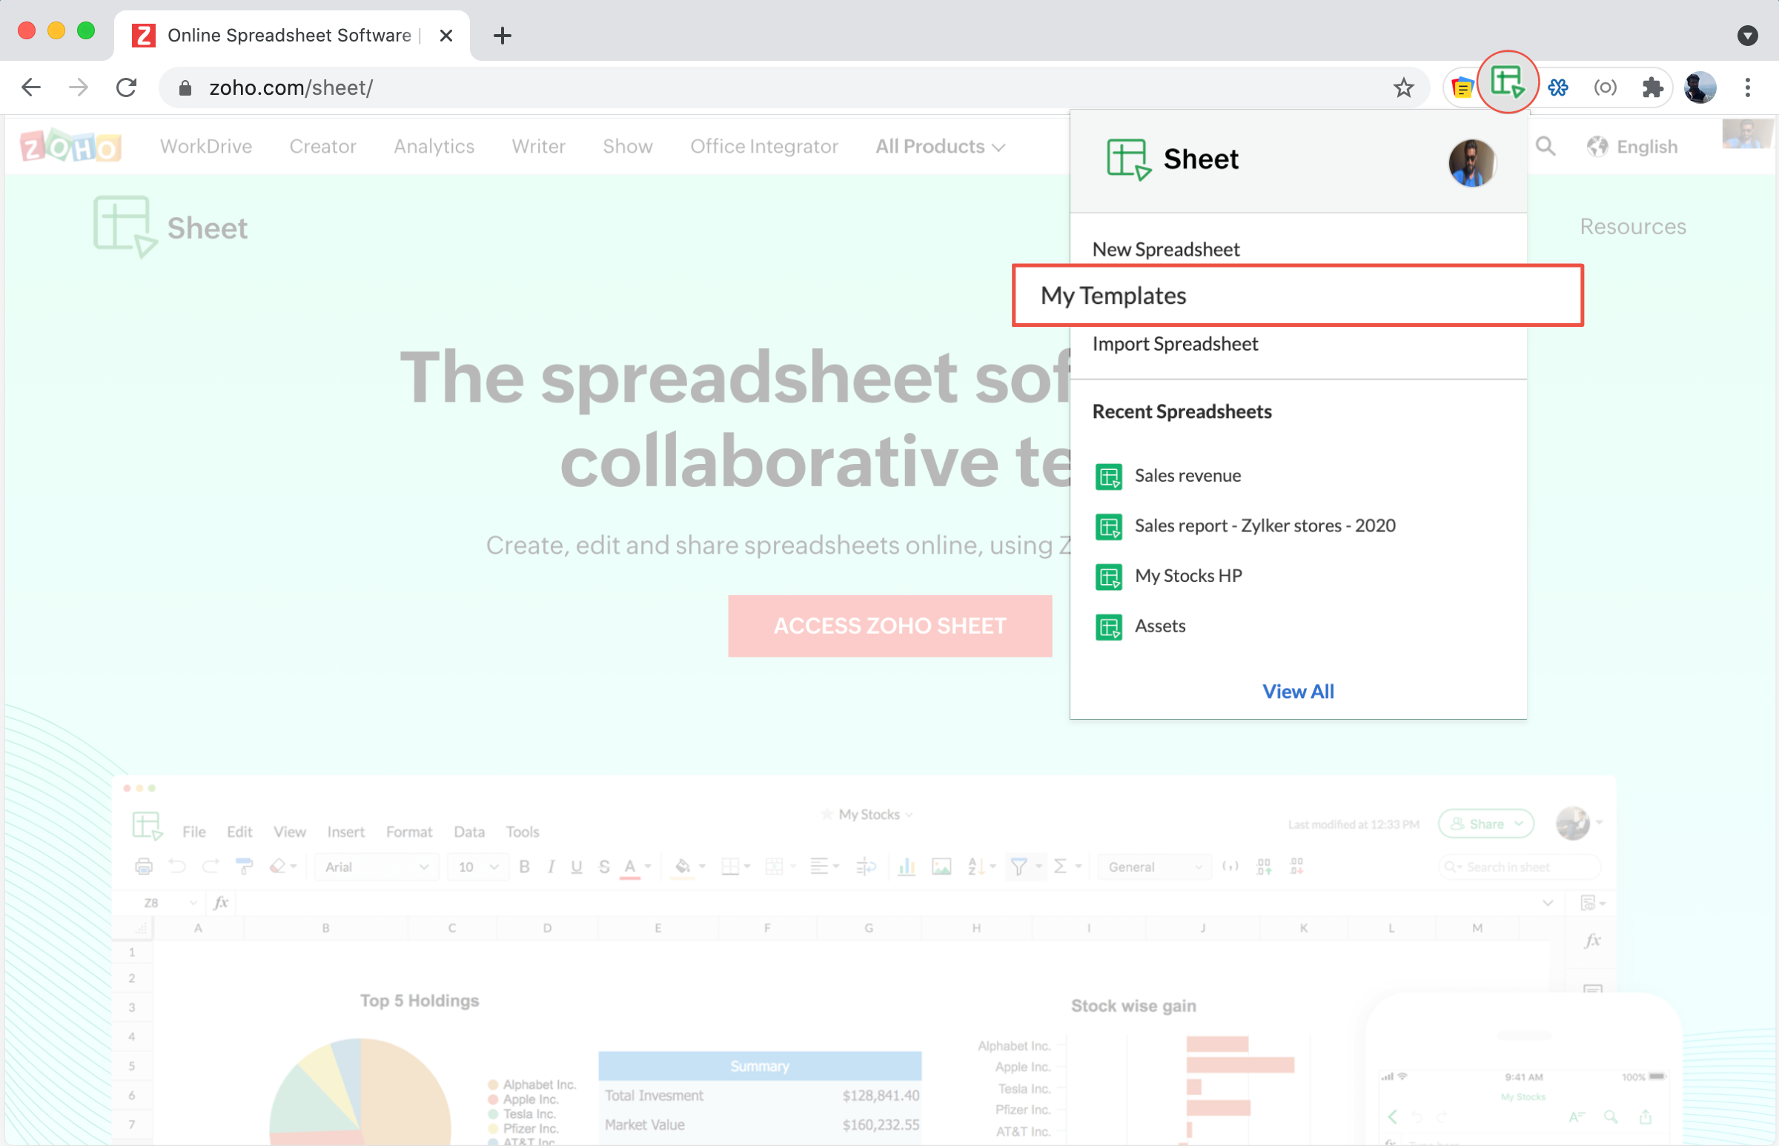1779x1146 pixels.
Task: Open the Chrome Extensions puzzle icon
Action: [1652, 87]
